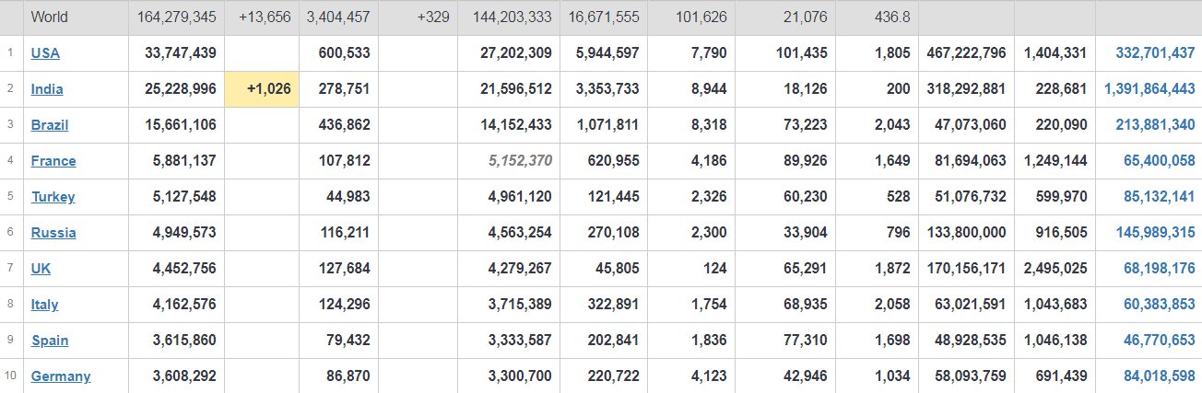The height and width of the screenshot is (393, 1202).
Task: Click Russia population 145,989,315
Action: 1155,233
